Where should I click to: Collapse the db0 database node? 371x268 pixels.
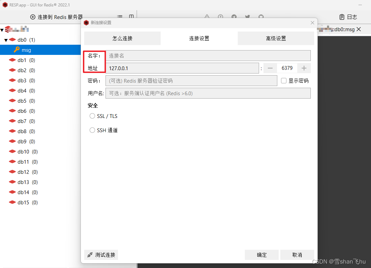(x=6, y=40)
